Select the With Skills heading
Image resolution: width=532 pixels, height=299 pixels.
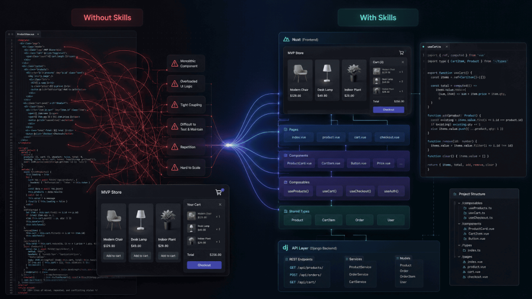378,18
